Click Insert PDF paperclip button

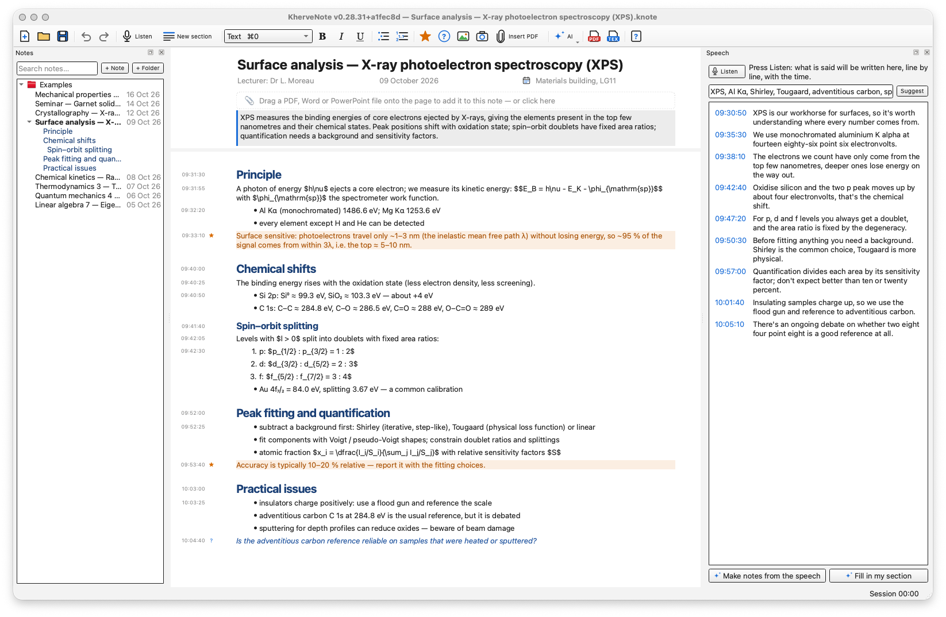tap(517, 36)
